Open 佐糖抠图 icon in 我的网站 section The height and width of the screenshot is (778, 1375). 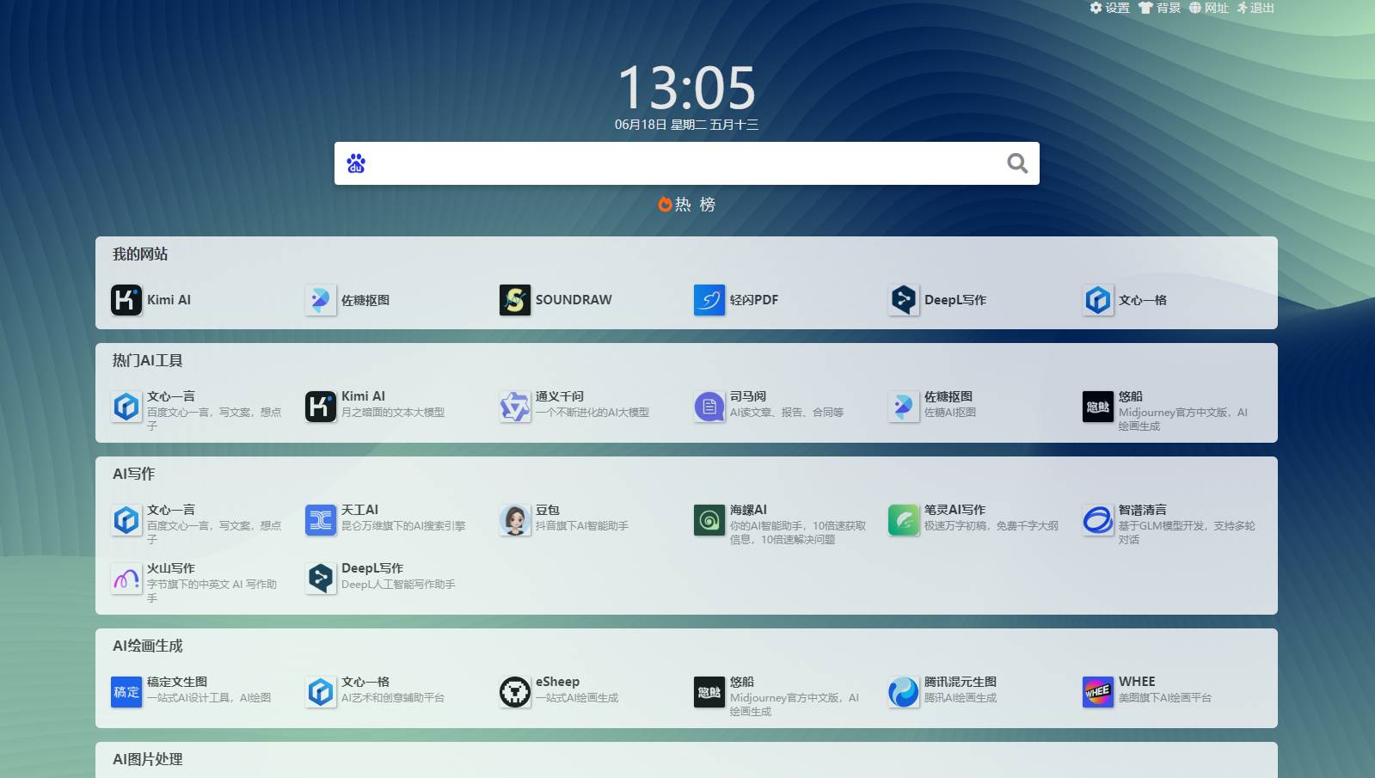point(321,300)
